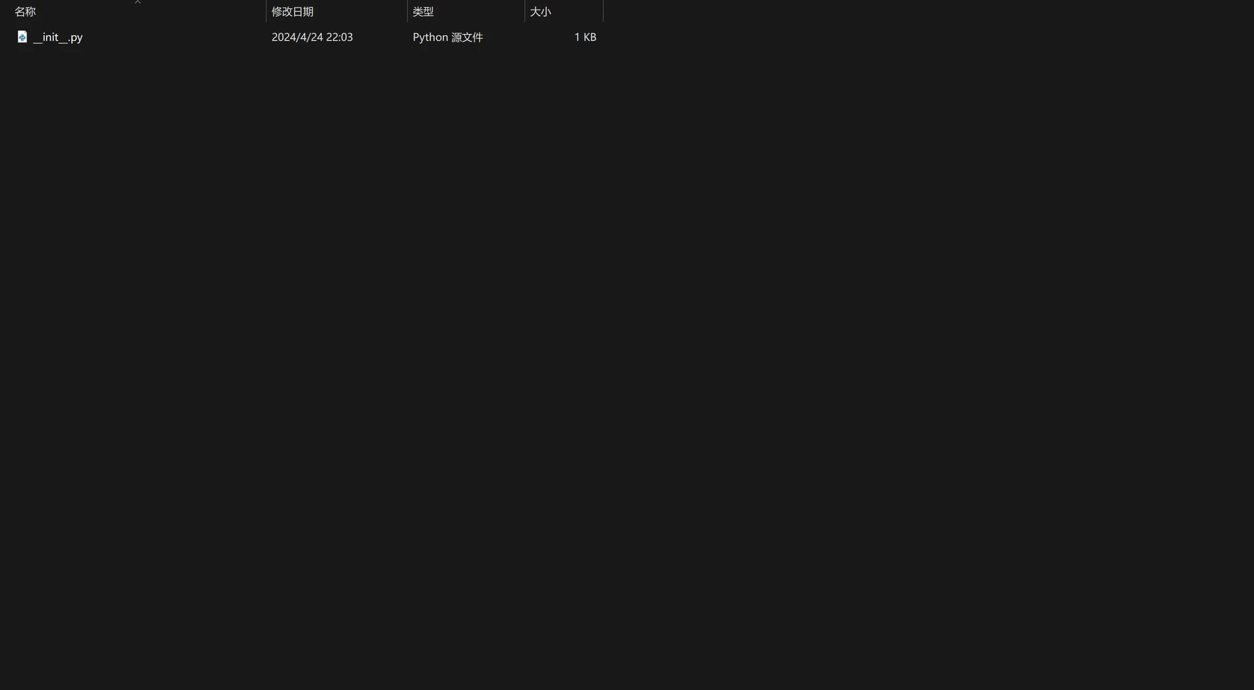This screenshot has height=690, width=1254.
Task: Select the Python icon of __init__.py
Action: pyautogui.click(x=22, y=37)
